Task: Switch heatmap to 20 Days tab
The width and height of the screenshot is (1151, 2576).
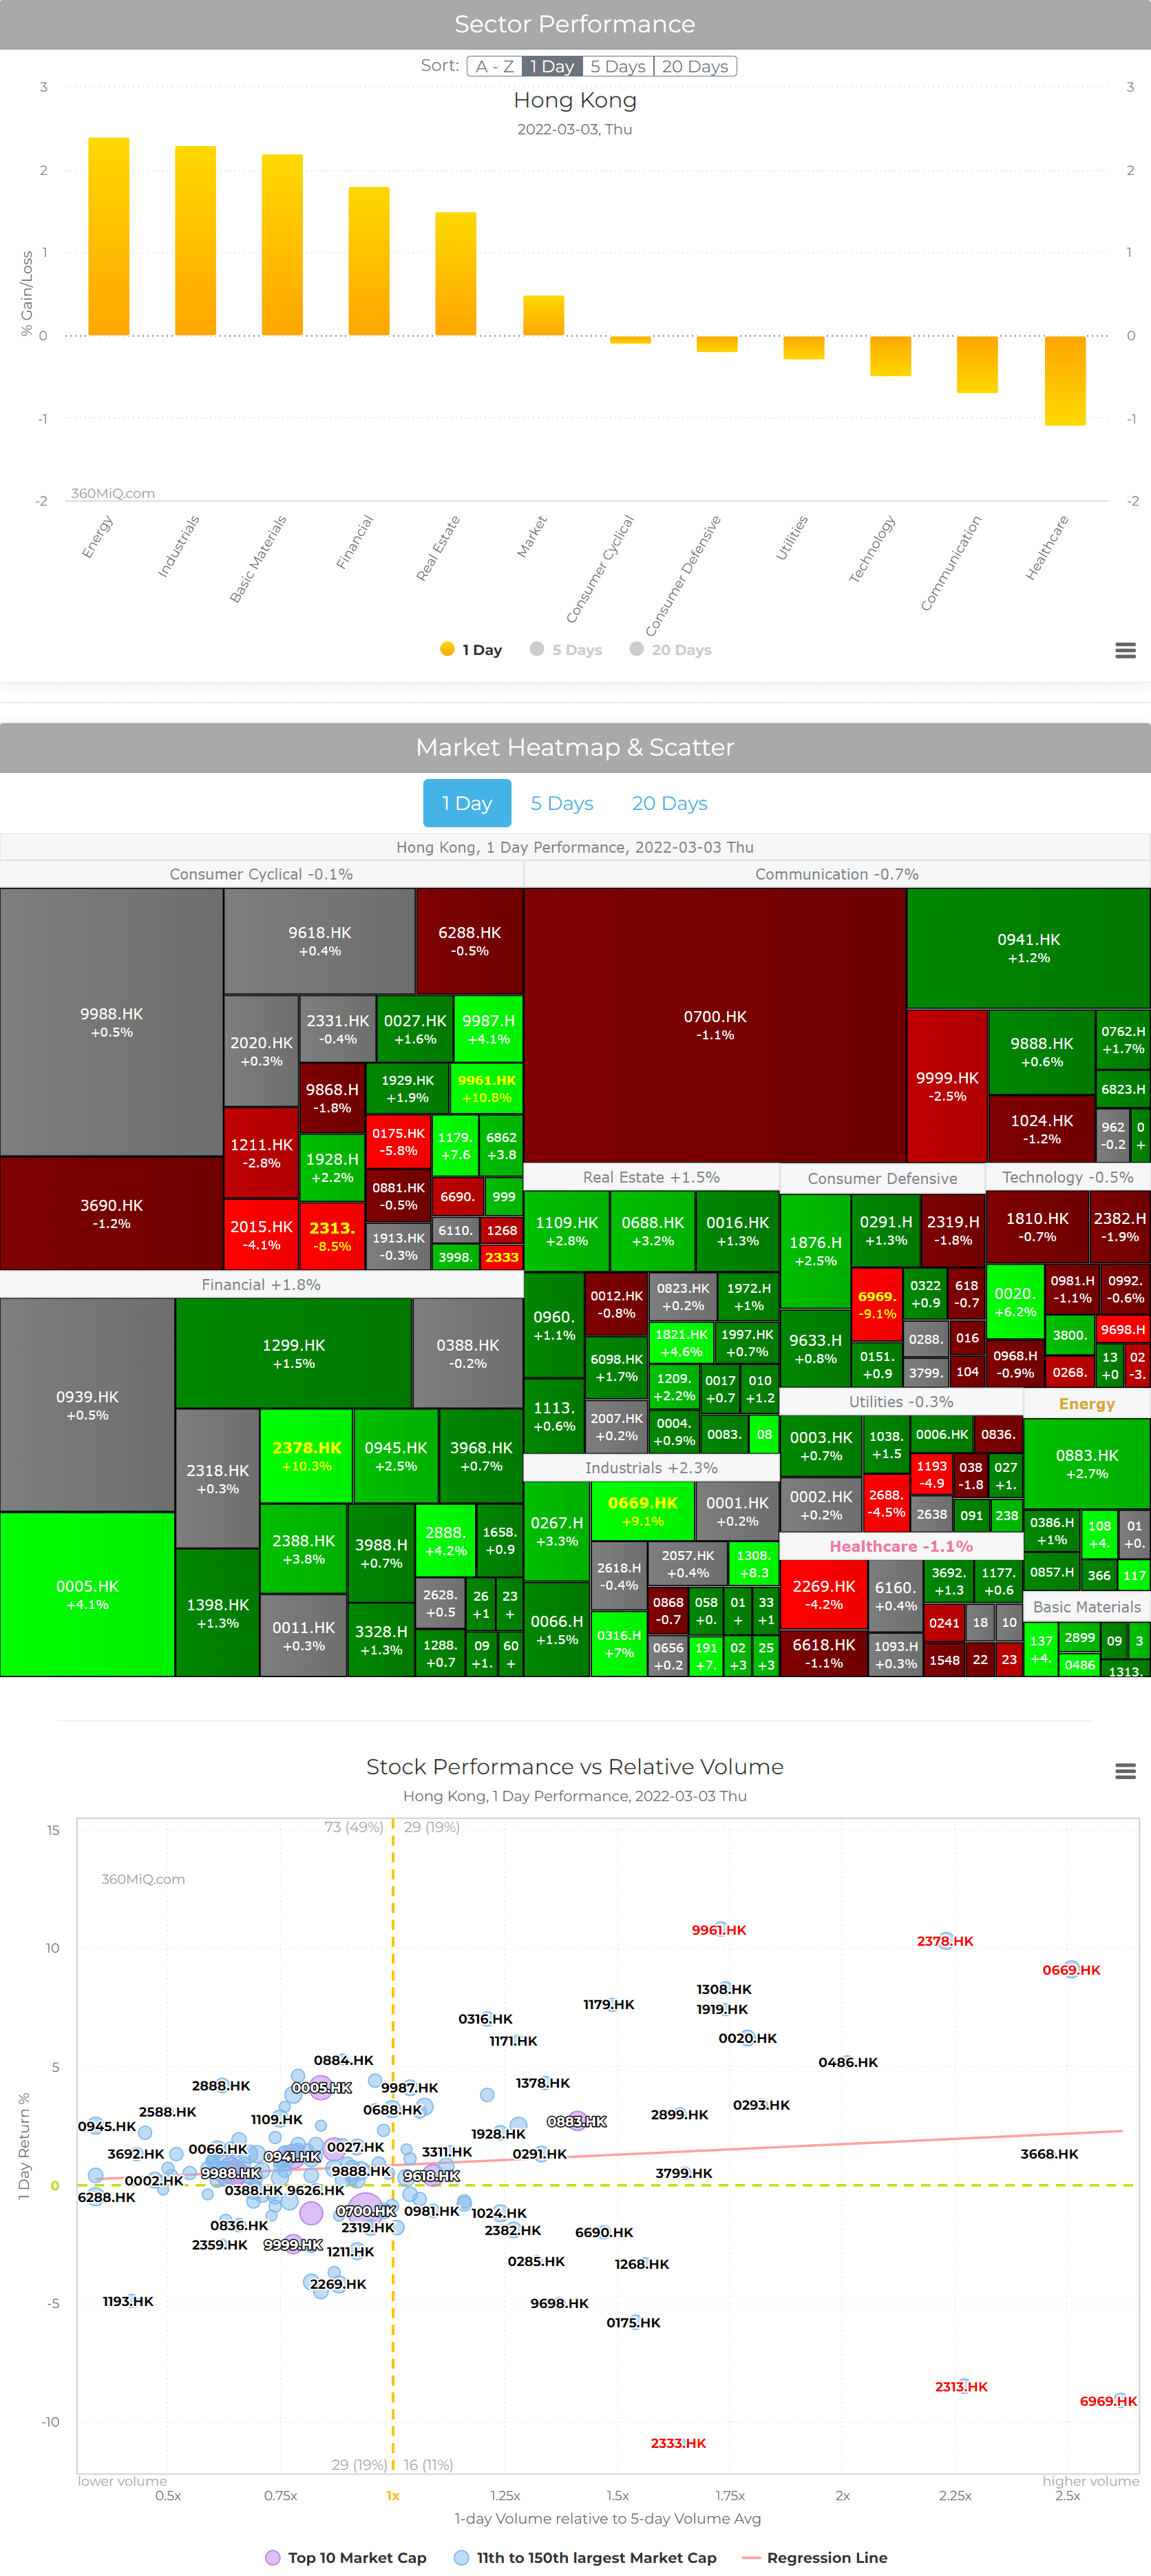Action: pyautogui.click(x=669, y=803)
